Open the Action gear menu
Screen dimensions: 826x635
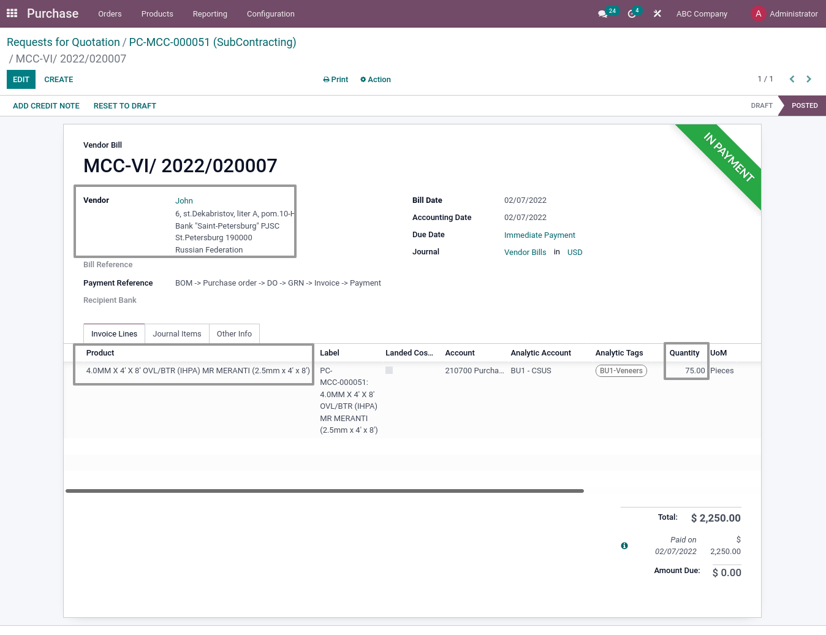click(375, 79)
